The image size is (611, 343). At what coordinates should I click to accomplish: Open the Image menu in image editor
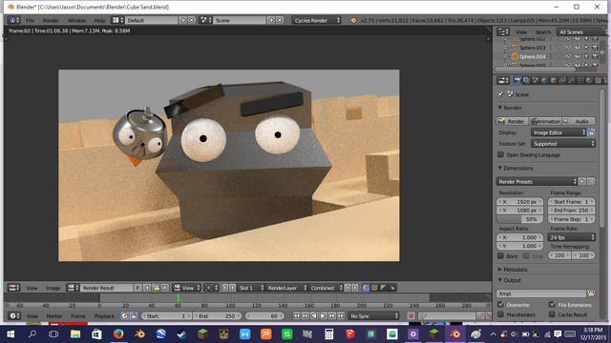[x=53, y=288]
